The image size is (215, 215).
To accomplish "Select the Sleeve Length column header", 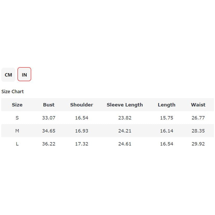I will tap(125, 105).
